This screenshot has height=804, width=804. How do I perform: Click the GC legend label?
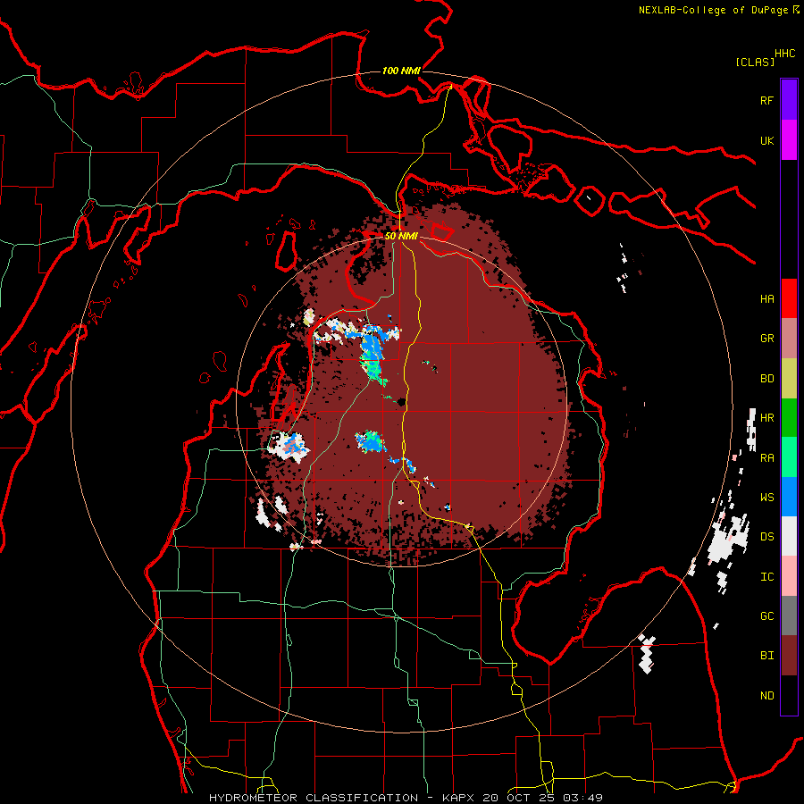766,616
